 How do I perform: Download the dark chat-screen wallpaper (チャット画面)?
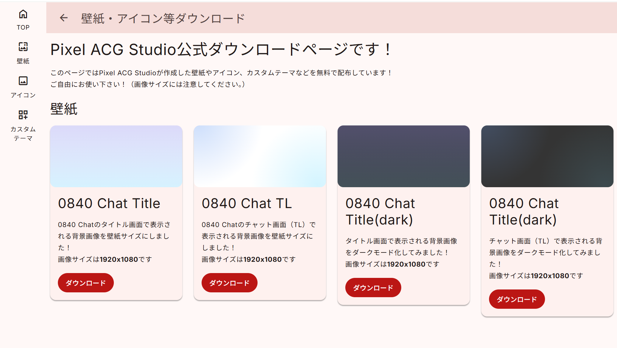coord(517,299)
